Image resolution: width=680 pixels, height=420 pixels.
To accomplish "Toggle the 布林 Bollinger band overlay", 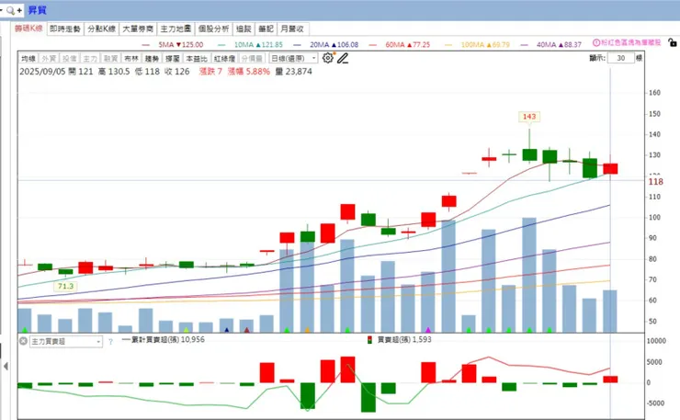I will (x=131, y=58).
